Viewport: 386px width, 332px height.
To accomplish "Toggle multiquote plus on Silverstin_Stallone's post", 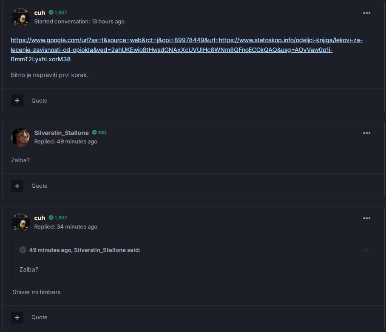I will click(17, 186).
